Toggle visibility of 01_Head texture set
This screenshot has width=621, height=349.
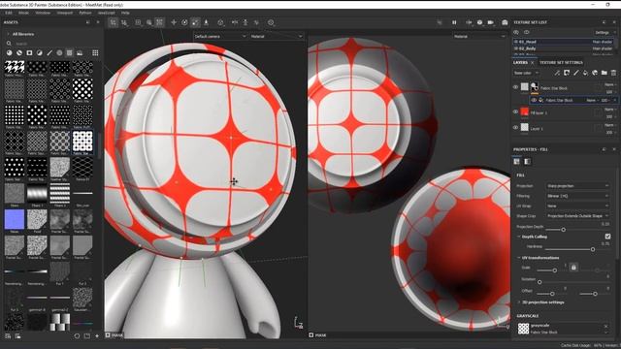(x=516, y=42)
